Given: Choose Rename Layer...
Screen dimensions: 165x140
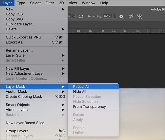Looking at the screenshot, I should [x=34, y=50].
